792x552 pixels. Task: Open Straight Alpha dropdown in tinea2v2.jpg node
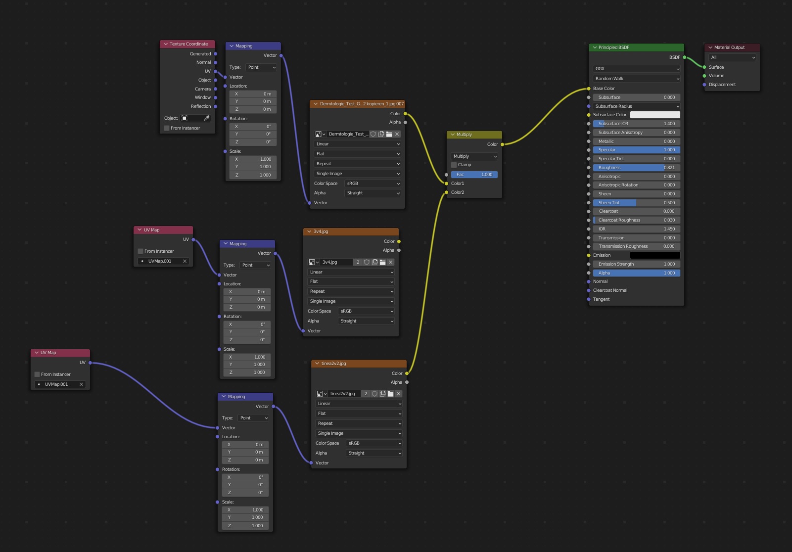[374, 453]
